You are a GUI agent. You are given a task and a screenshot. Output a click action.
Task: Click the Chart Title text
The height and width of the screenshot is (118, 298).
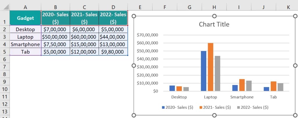click(214, 24)
